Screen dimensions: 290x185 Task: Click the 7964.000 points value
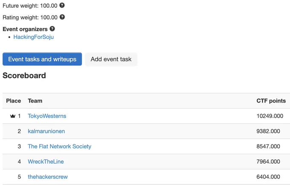pos(268,162)
